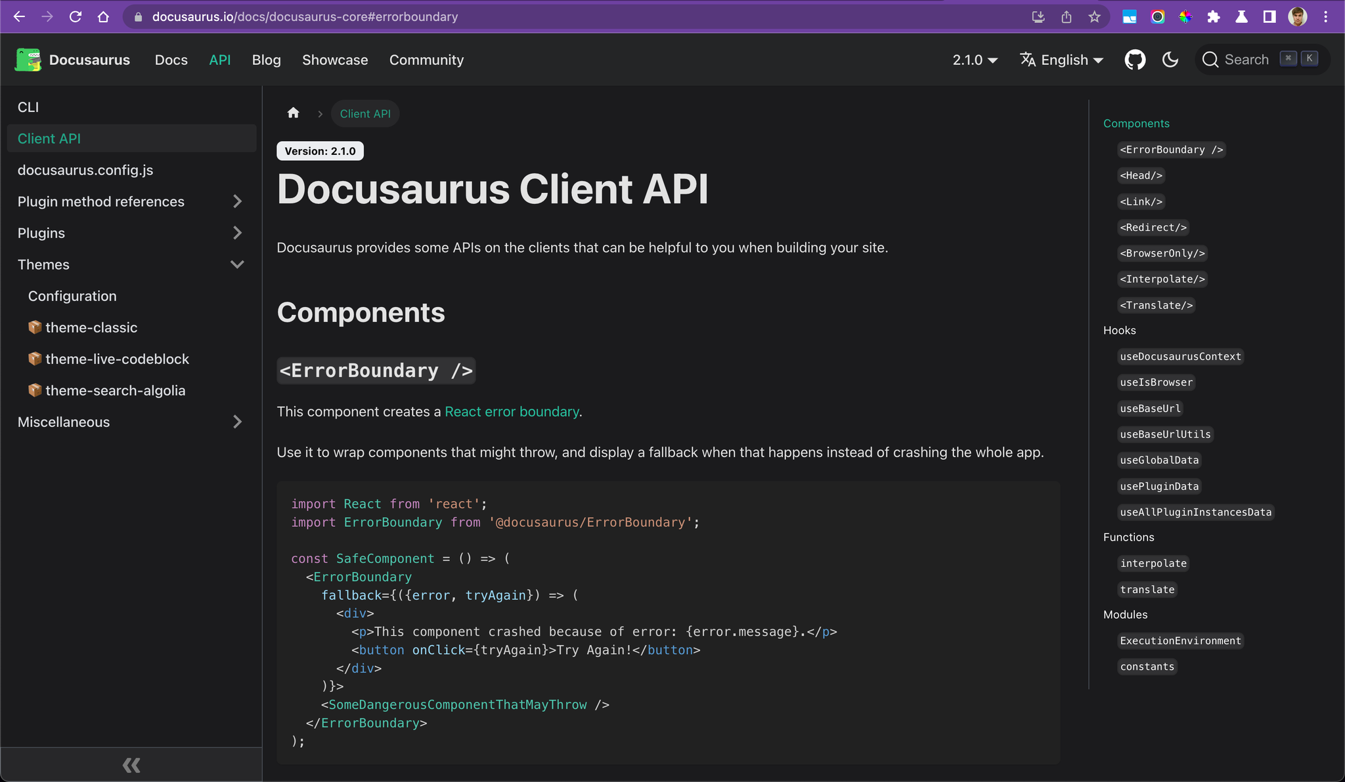Image resolution: width=1345 pixels, height=782 pixels.
Task: Jump to useDocusaurusContext in contents
Action: [1181, 356]
